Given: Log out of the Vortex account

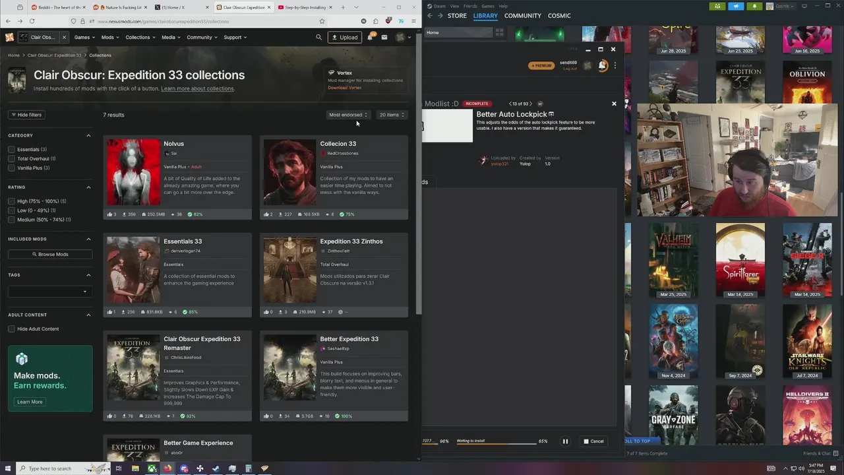Looking at the screenshot, I should click(570, 69).
